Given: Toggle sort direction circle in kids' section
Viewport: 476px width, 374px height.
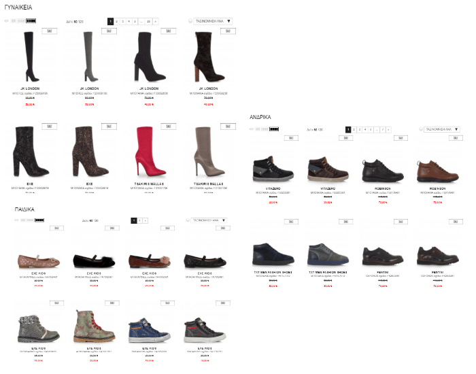Looking at the screenshot, I should click(188, 220).
